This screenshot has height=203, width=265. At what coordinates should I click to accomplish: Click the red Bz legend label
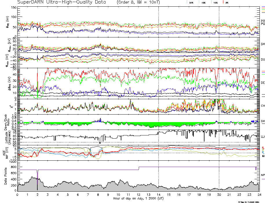click(263, 147)
